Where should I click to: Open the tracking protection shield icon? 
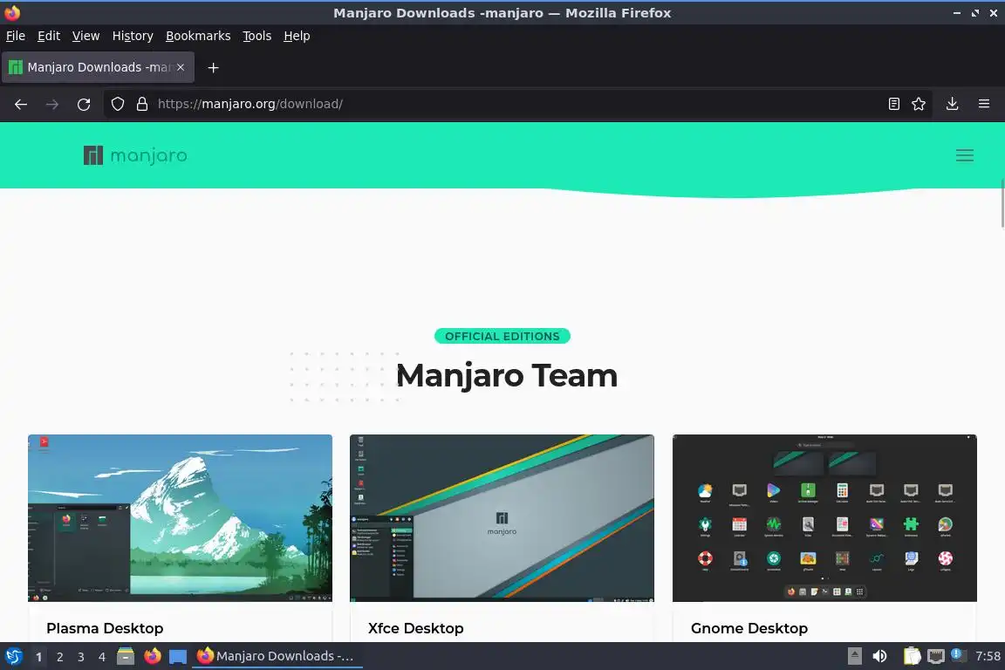(x=117, y=104)
